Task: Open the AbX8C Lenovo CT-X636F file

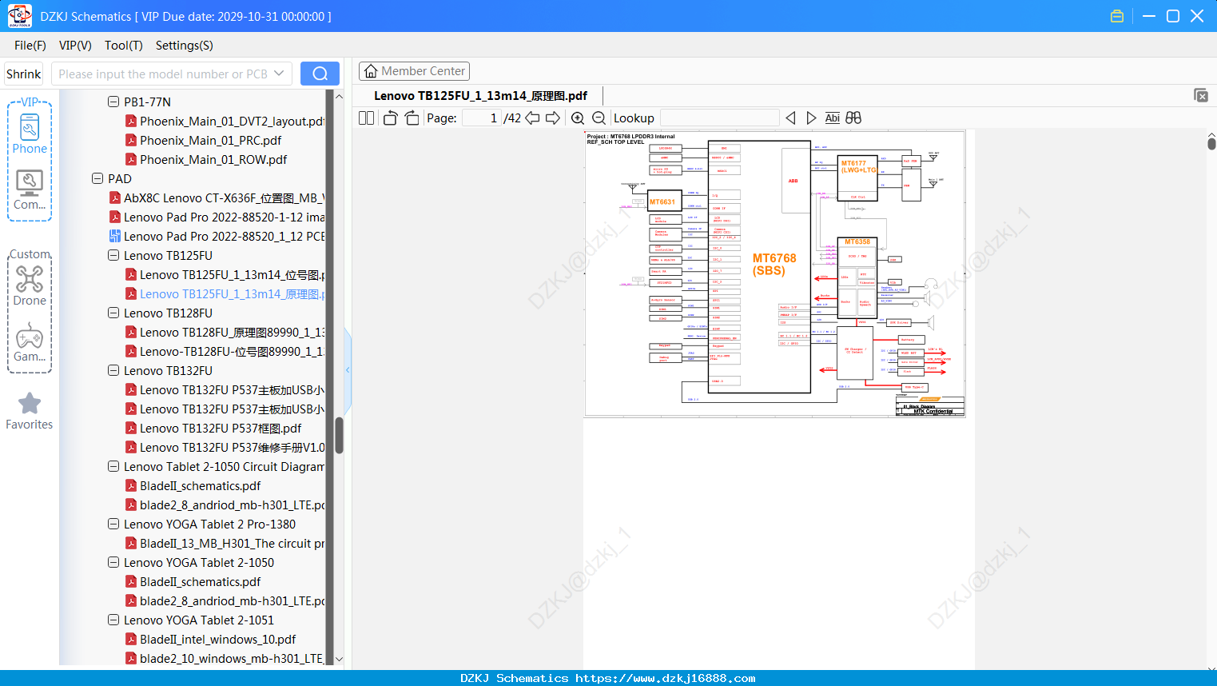Action: tap(217, 197)
